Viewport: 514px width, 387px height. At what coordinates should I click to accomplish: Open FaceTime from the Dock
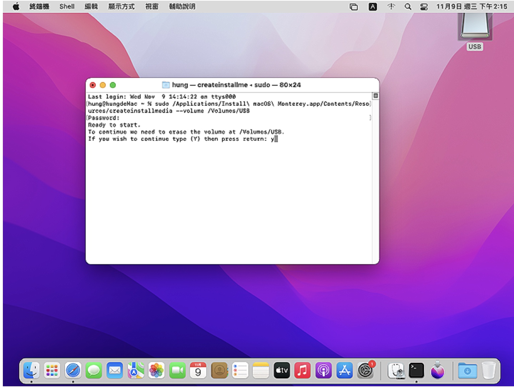[x=177, y=370]
